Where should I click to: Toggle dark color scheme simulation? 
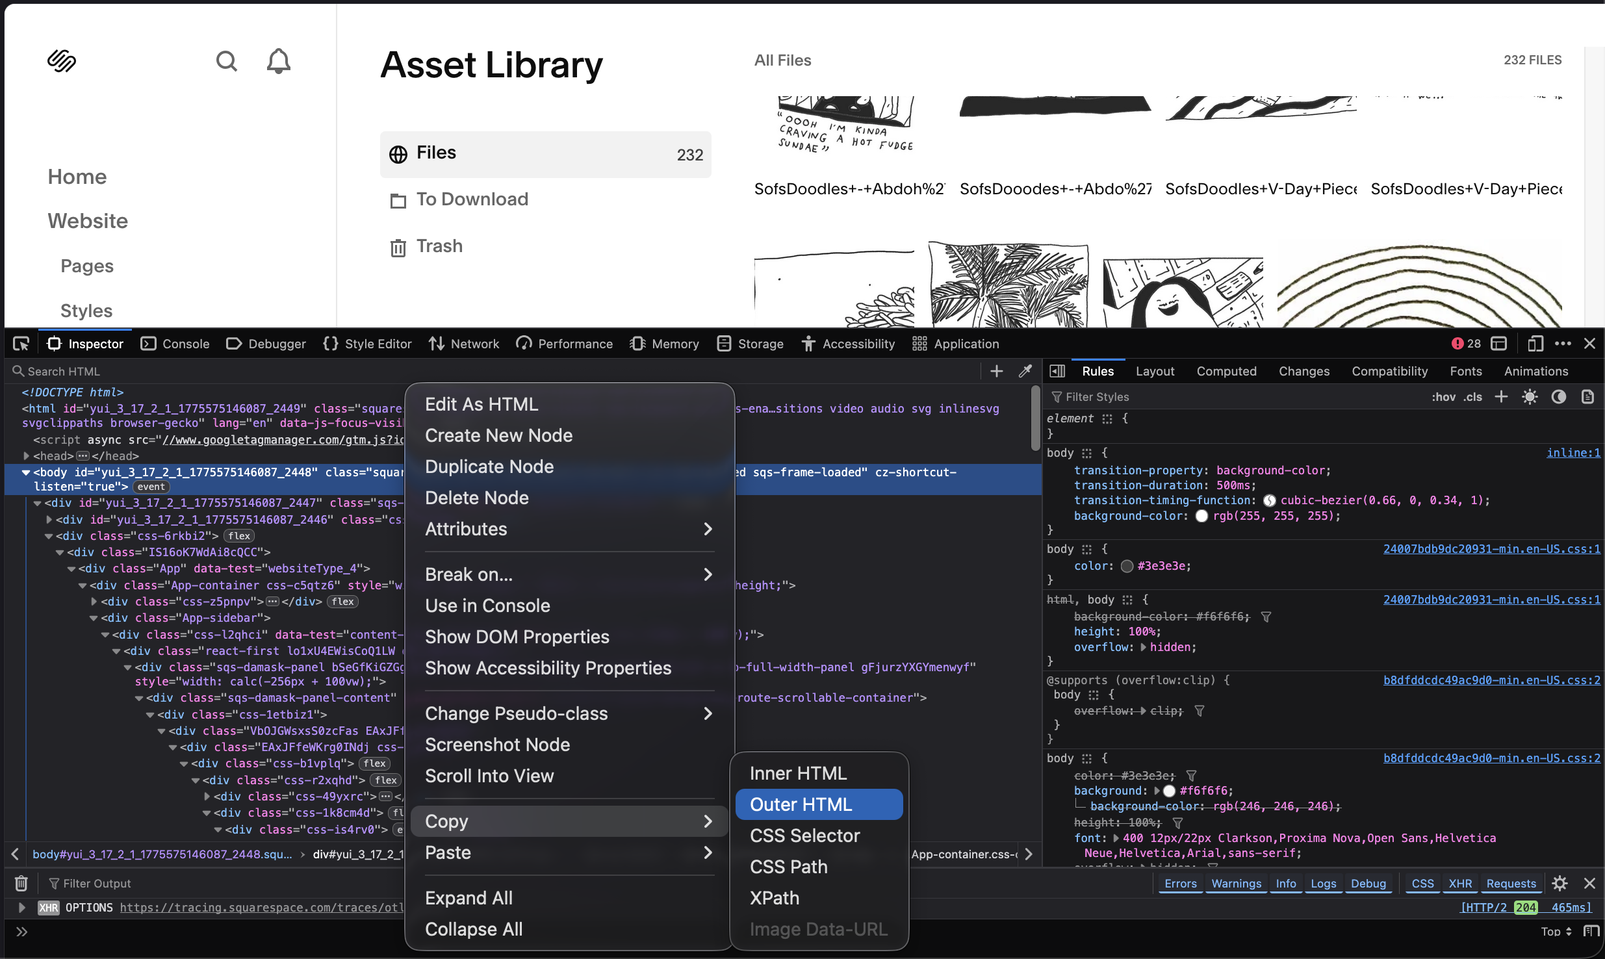tap(1560, 396)
